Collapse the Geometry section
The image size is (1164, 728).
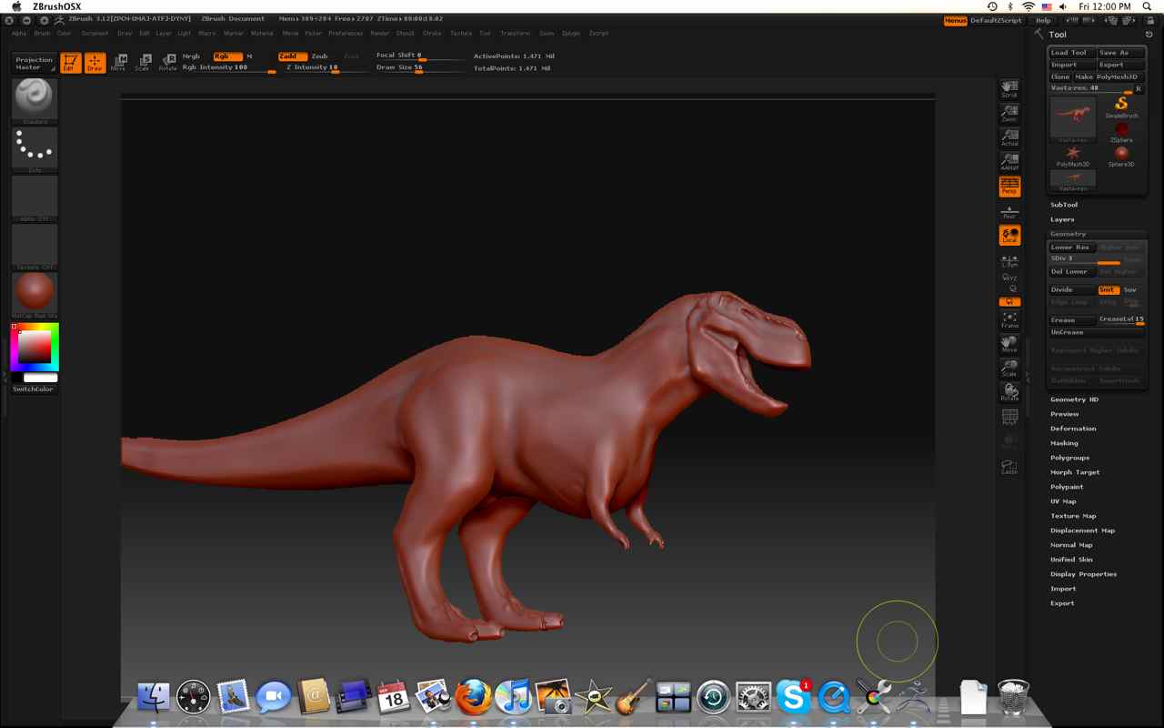1068,234
